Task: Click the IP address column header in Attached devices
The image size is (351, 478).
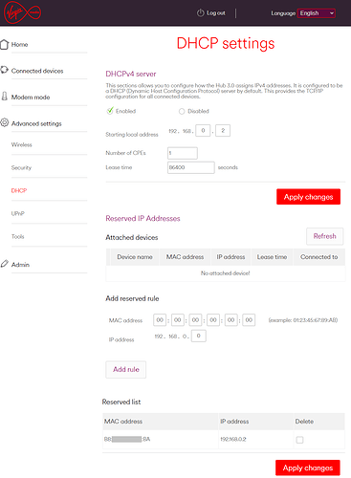Action: [230, 257]
